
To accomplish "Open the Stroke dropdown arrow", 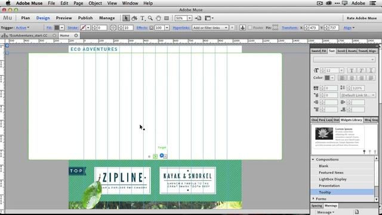I will click(88, 28).
